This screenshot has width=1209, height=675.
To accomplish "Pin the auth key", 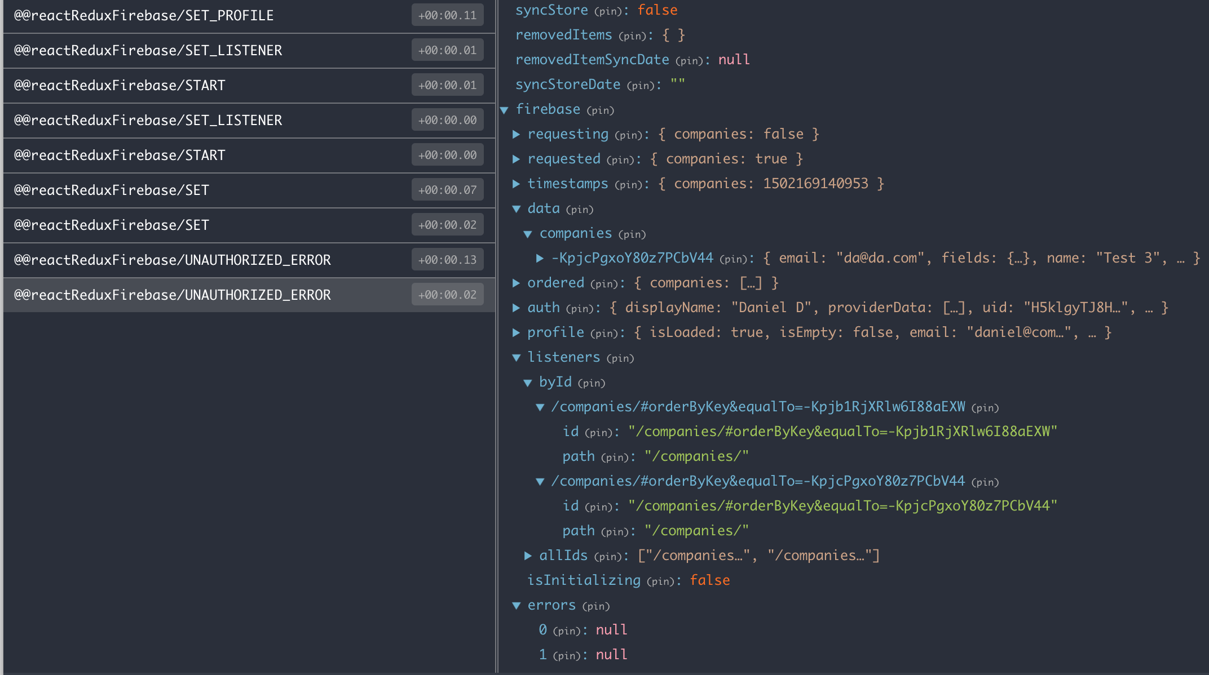I will tap(580, 309).
